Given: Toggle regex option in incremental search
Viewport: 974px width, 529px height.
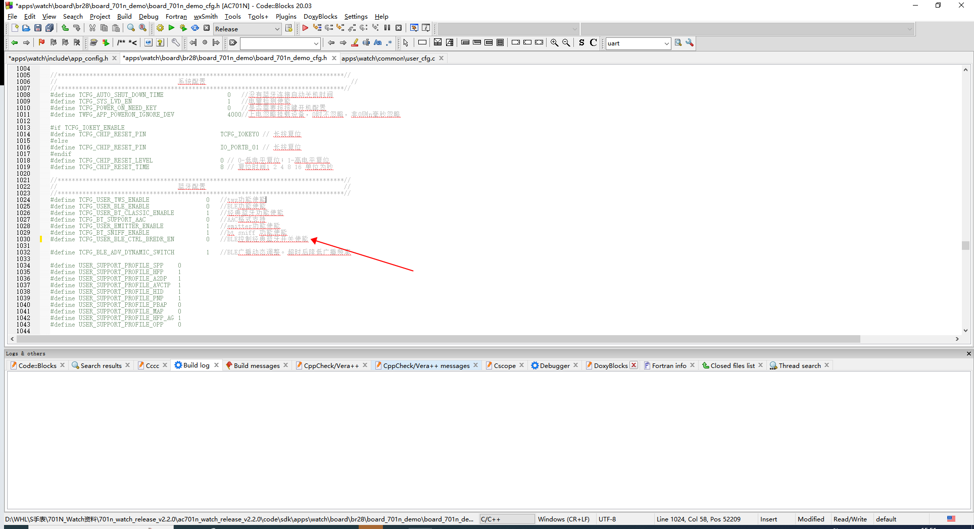Looking at the screenshot, I should point(389,43).
